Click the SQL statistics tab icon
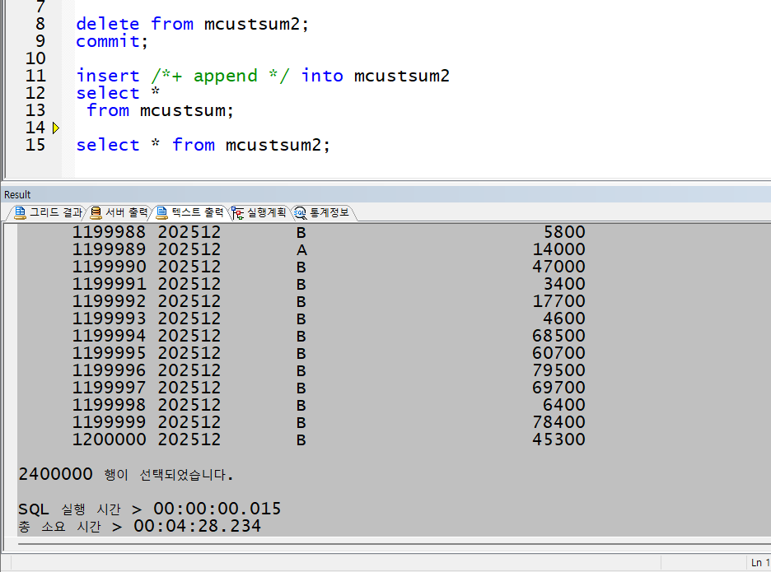The height and width of the screenshot is (572, 771). tap(300, 213)
